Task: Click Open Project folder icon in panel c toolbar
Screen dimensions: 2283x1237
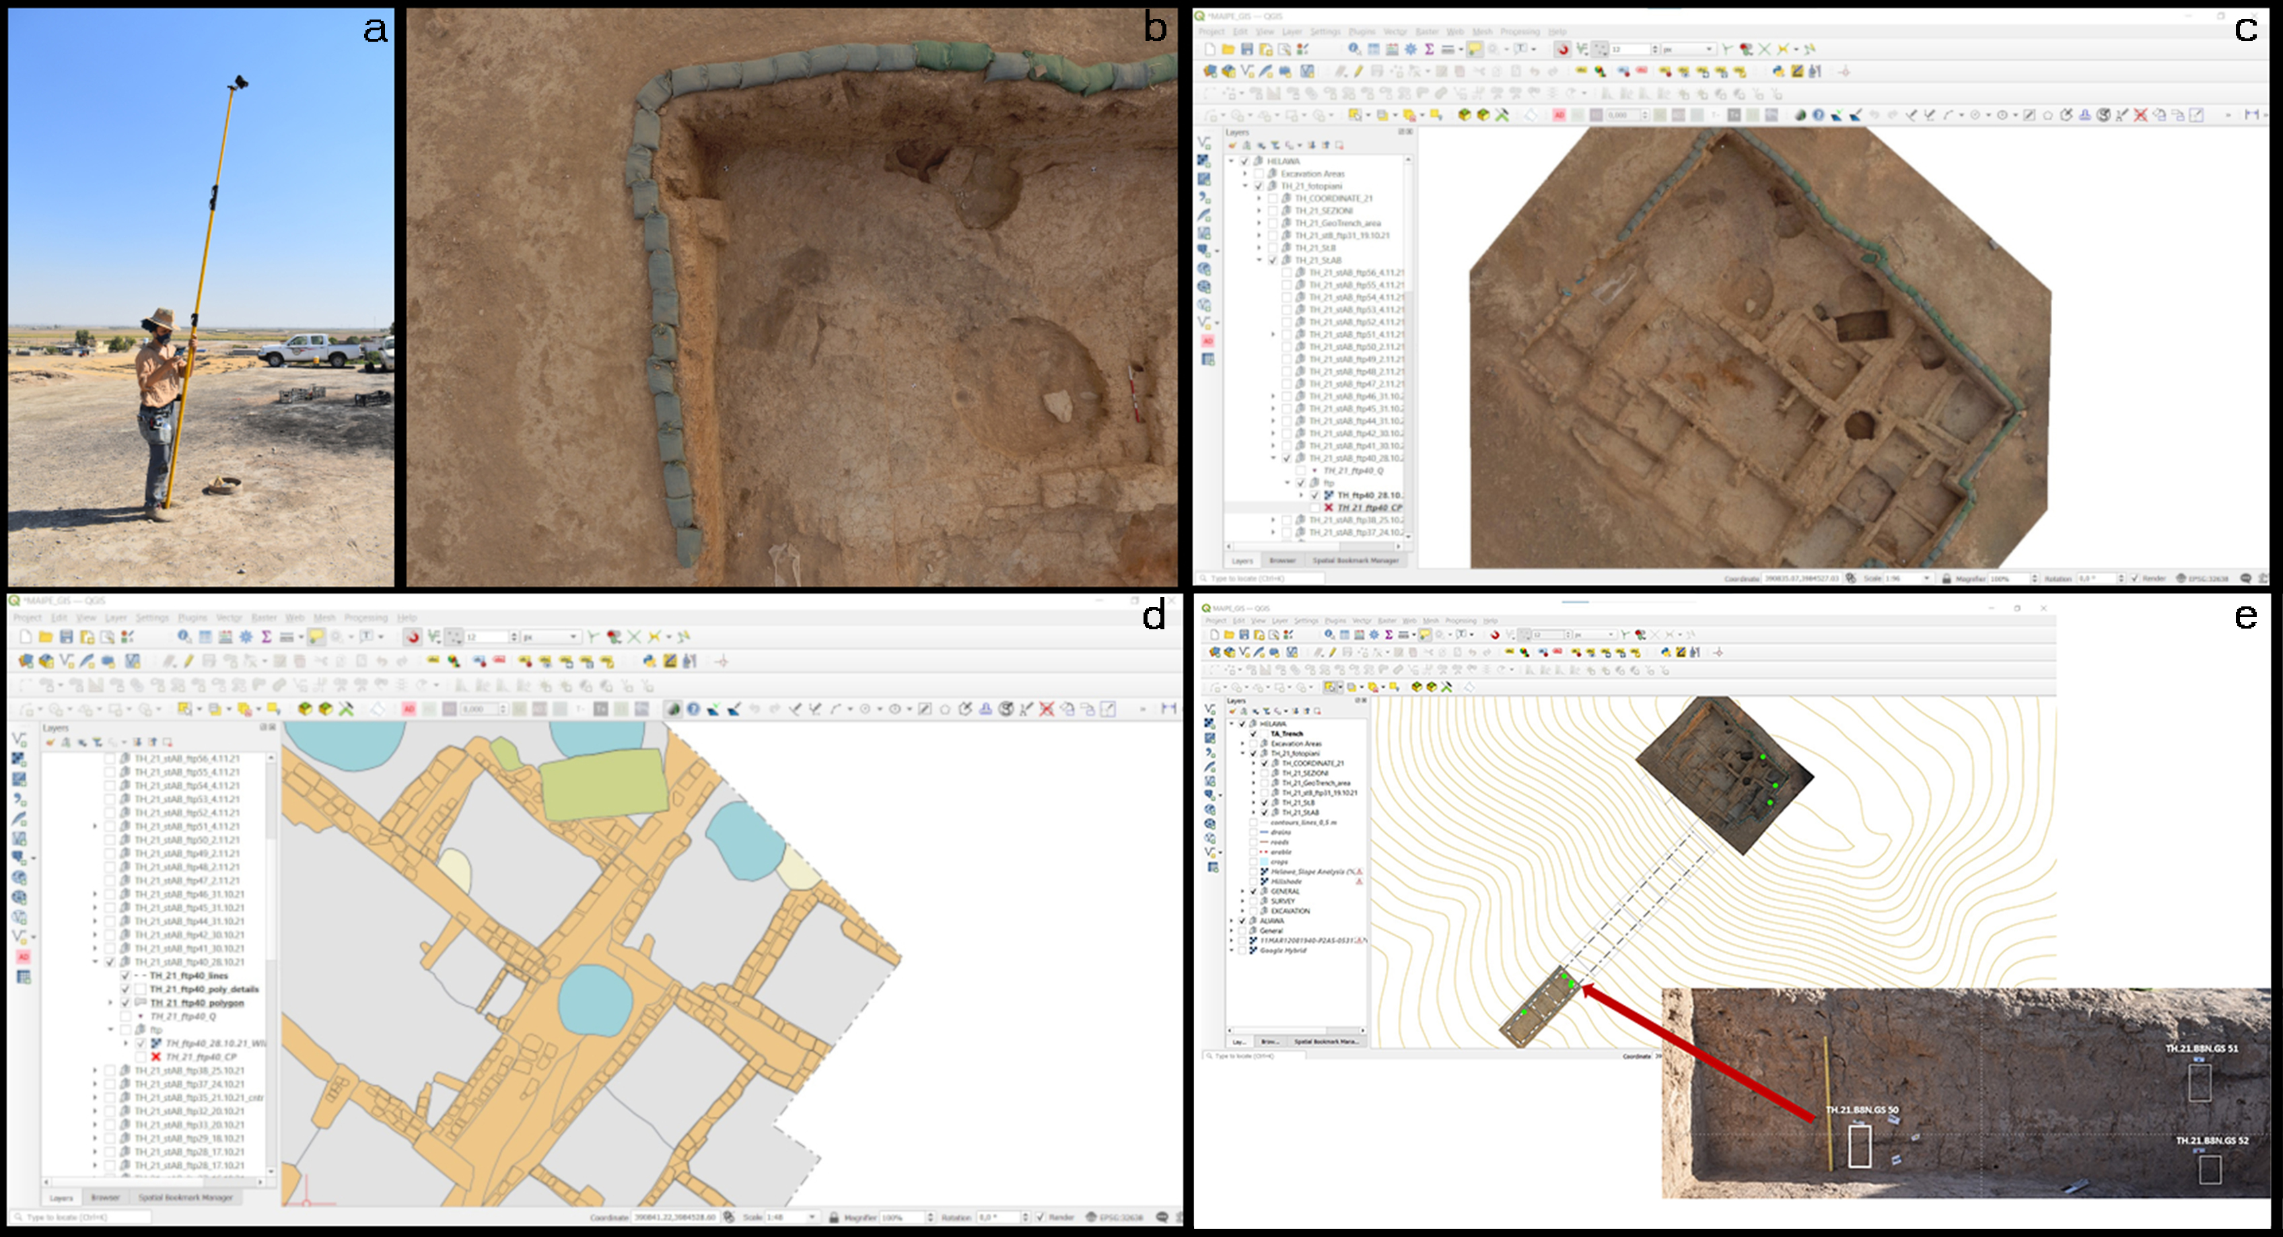Action: click(1228, 48)
